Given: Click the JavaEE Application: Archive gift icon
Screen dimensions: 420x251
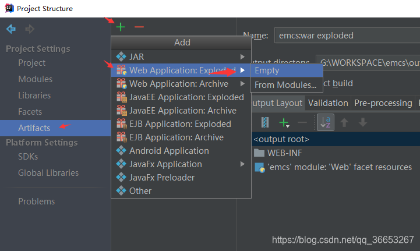Looking at the screenshot, I should 122,111.
